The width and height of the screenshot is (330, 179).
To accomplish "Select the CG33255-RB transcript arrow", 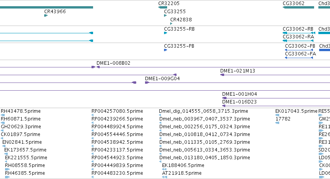I will coord(166,33).
